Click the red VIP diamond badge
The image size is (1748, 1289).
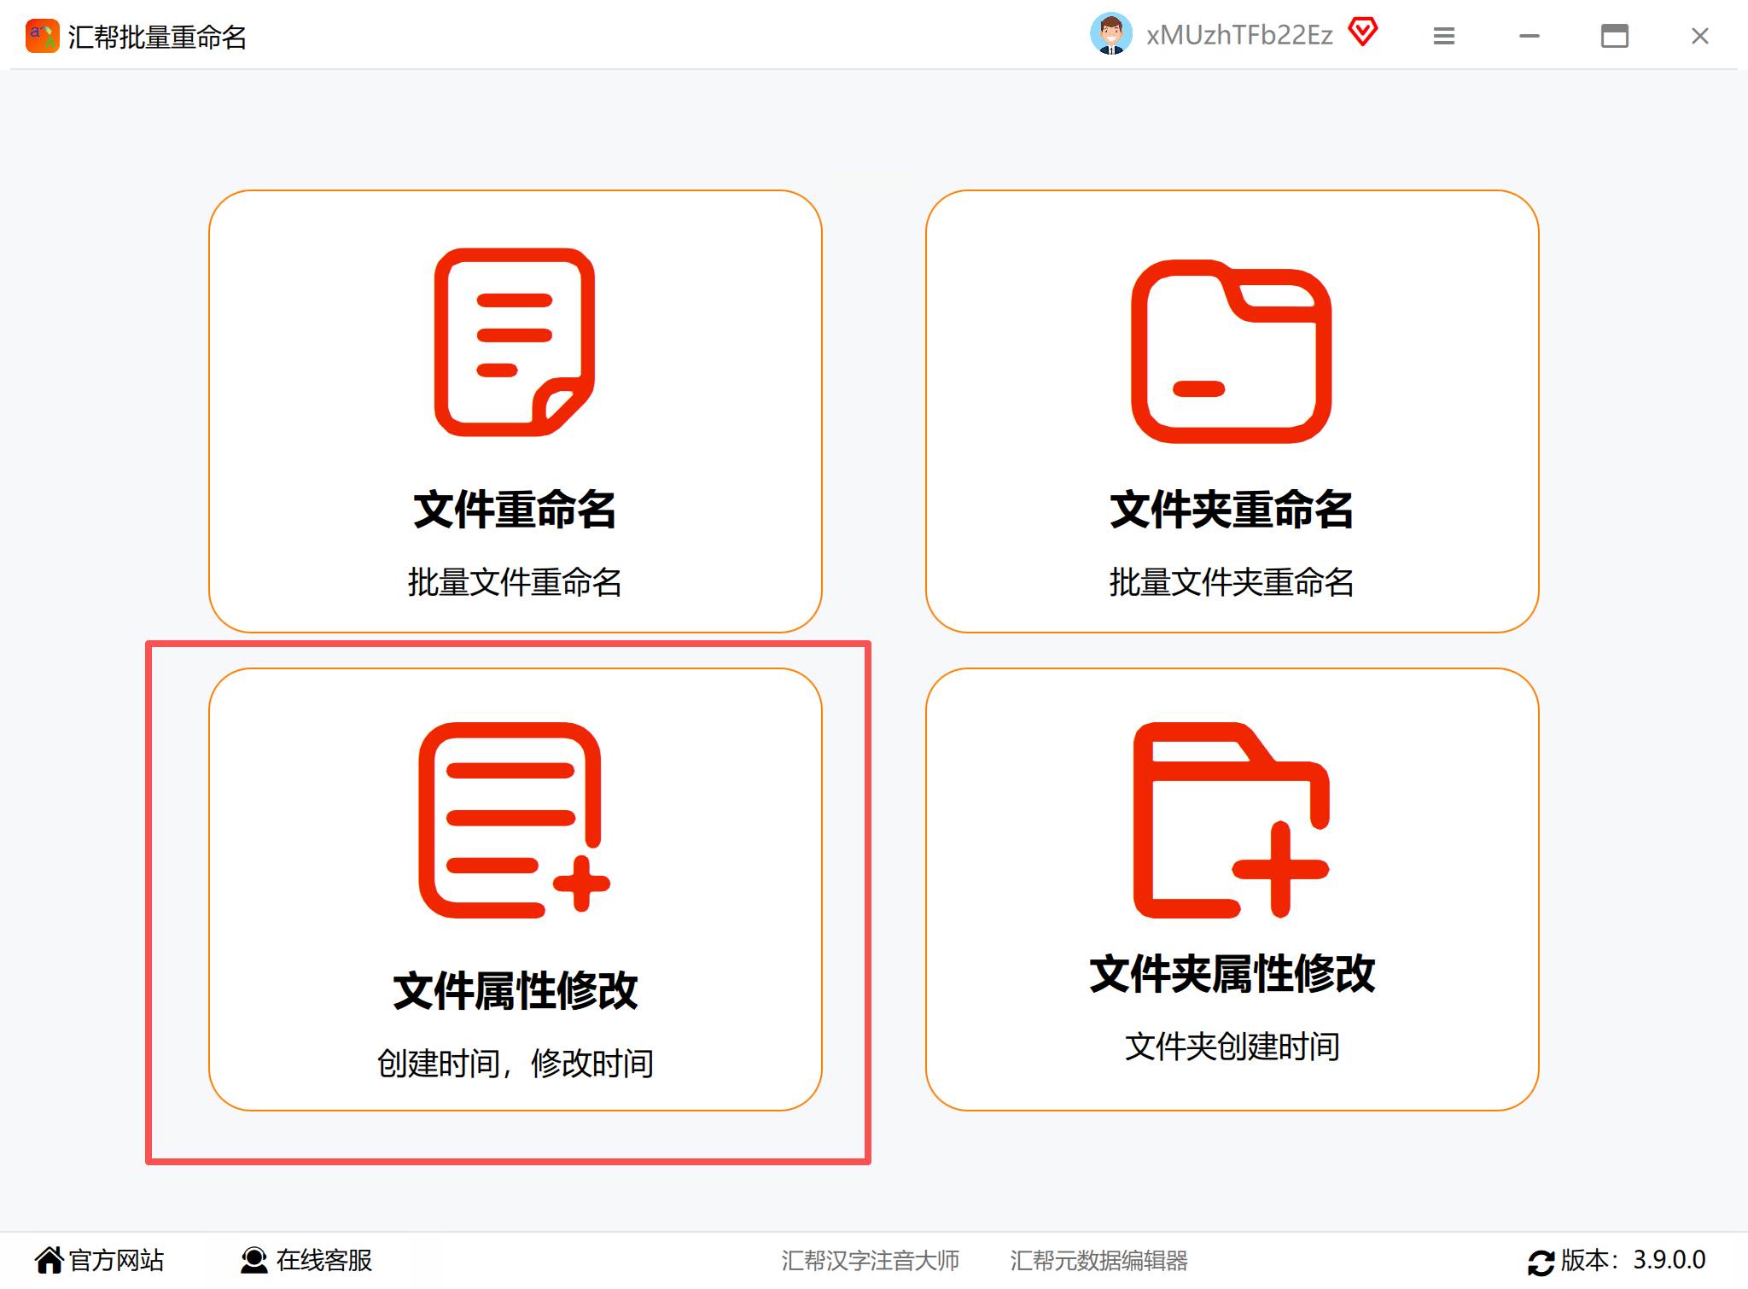[x=1363, y=33]
